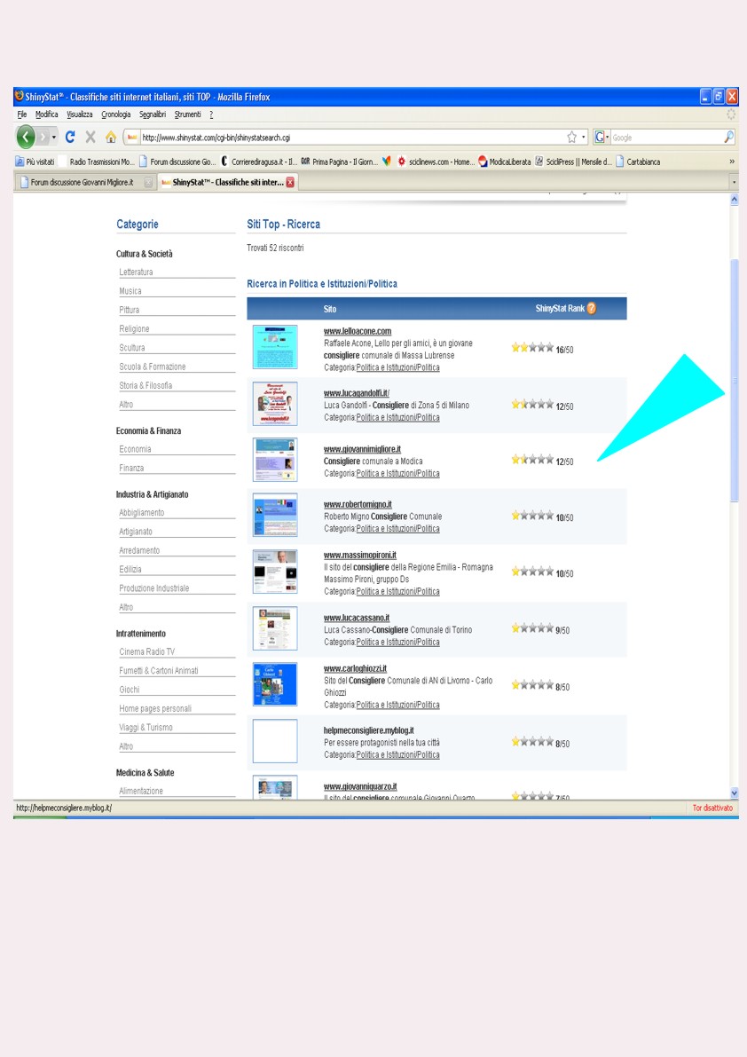Click the lelloacone.com site thumbnail

pyautogui.click(x=275, y=346)
